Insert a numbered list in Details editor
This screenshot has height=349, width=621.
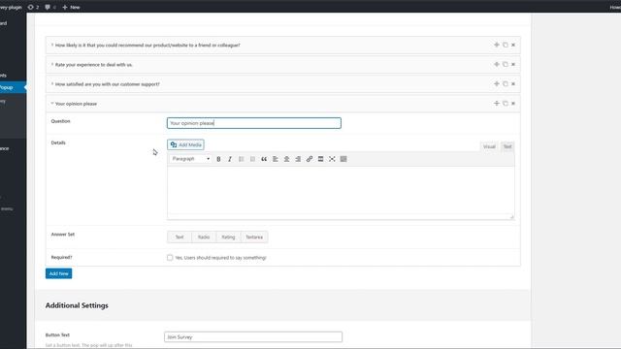pyautogui.click(x=252, y=159)
